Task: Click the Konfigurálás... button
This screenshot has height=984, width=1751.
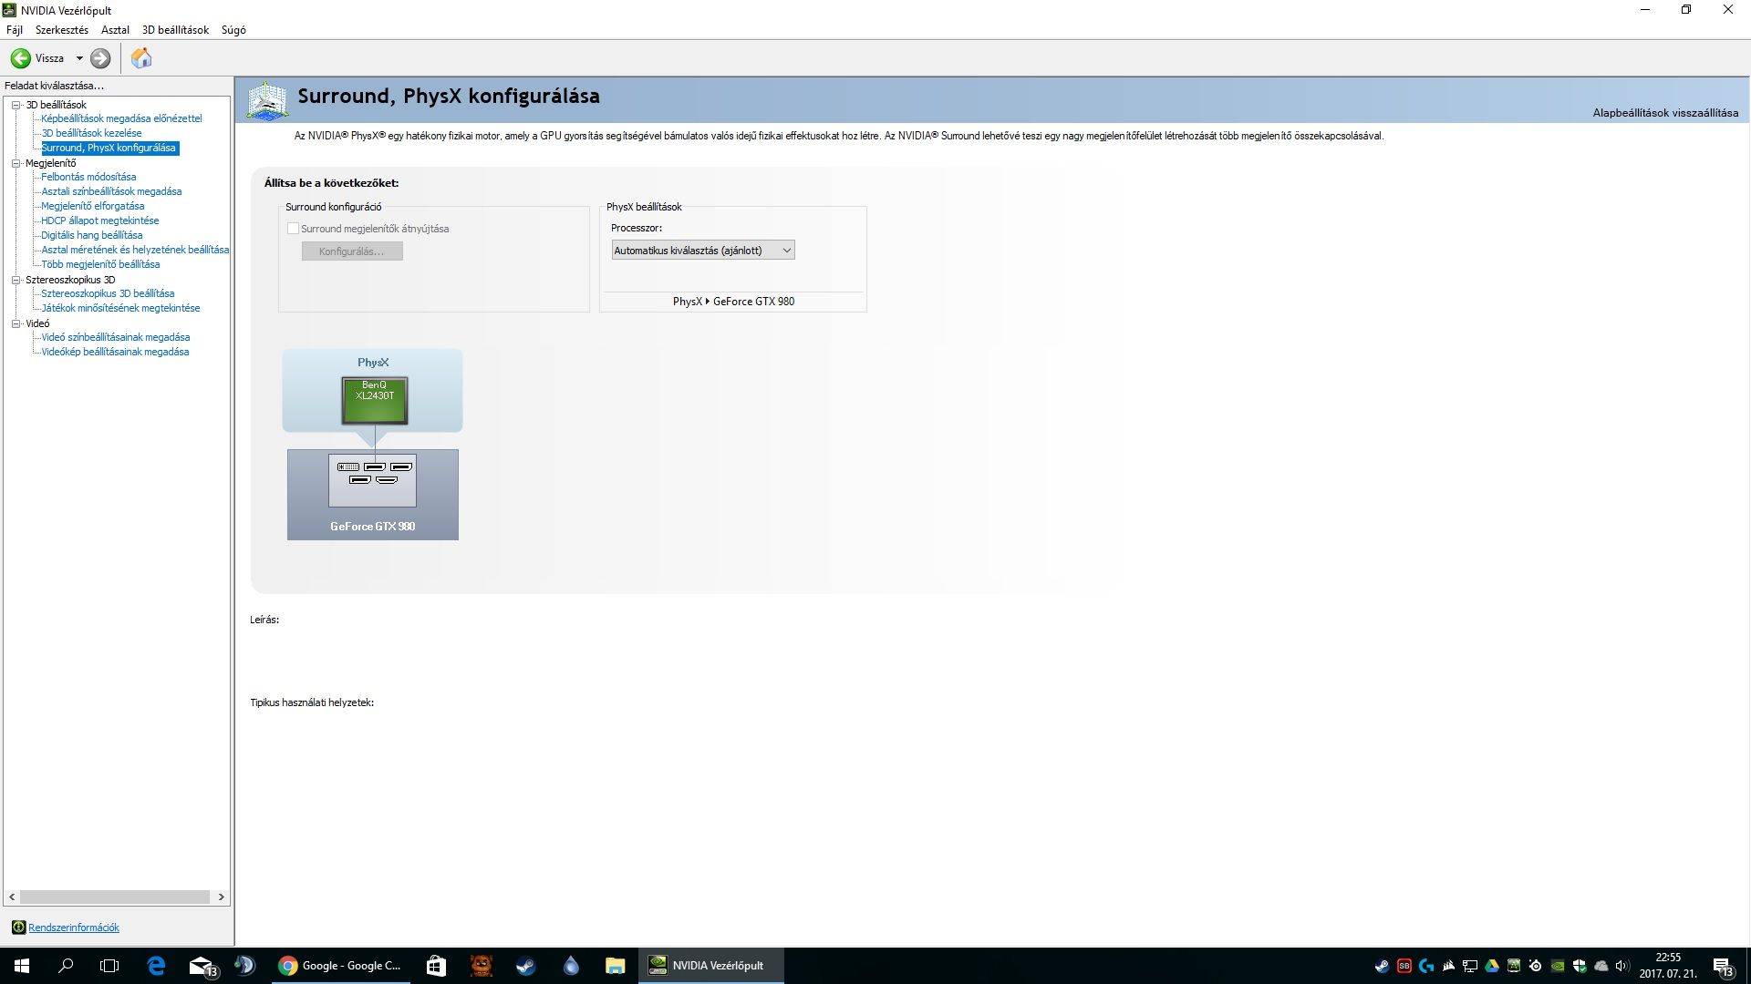Action: pos(352,251)
